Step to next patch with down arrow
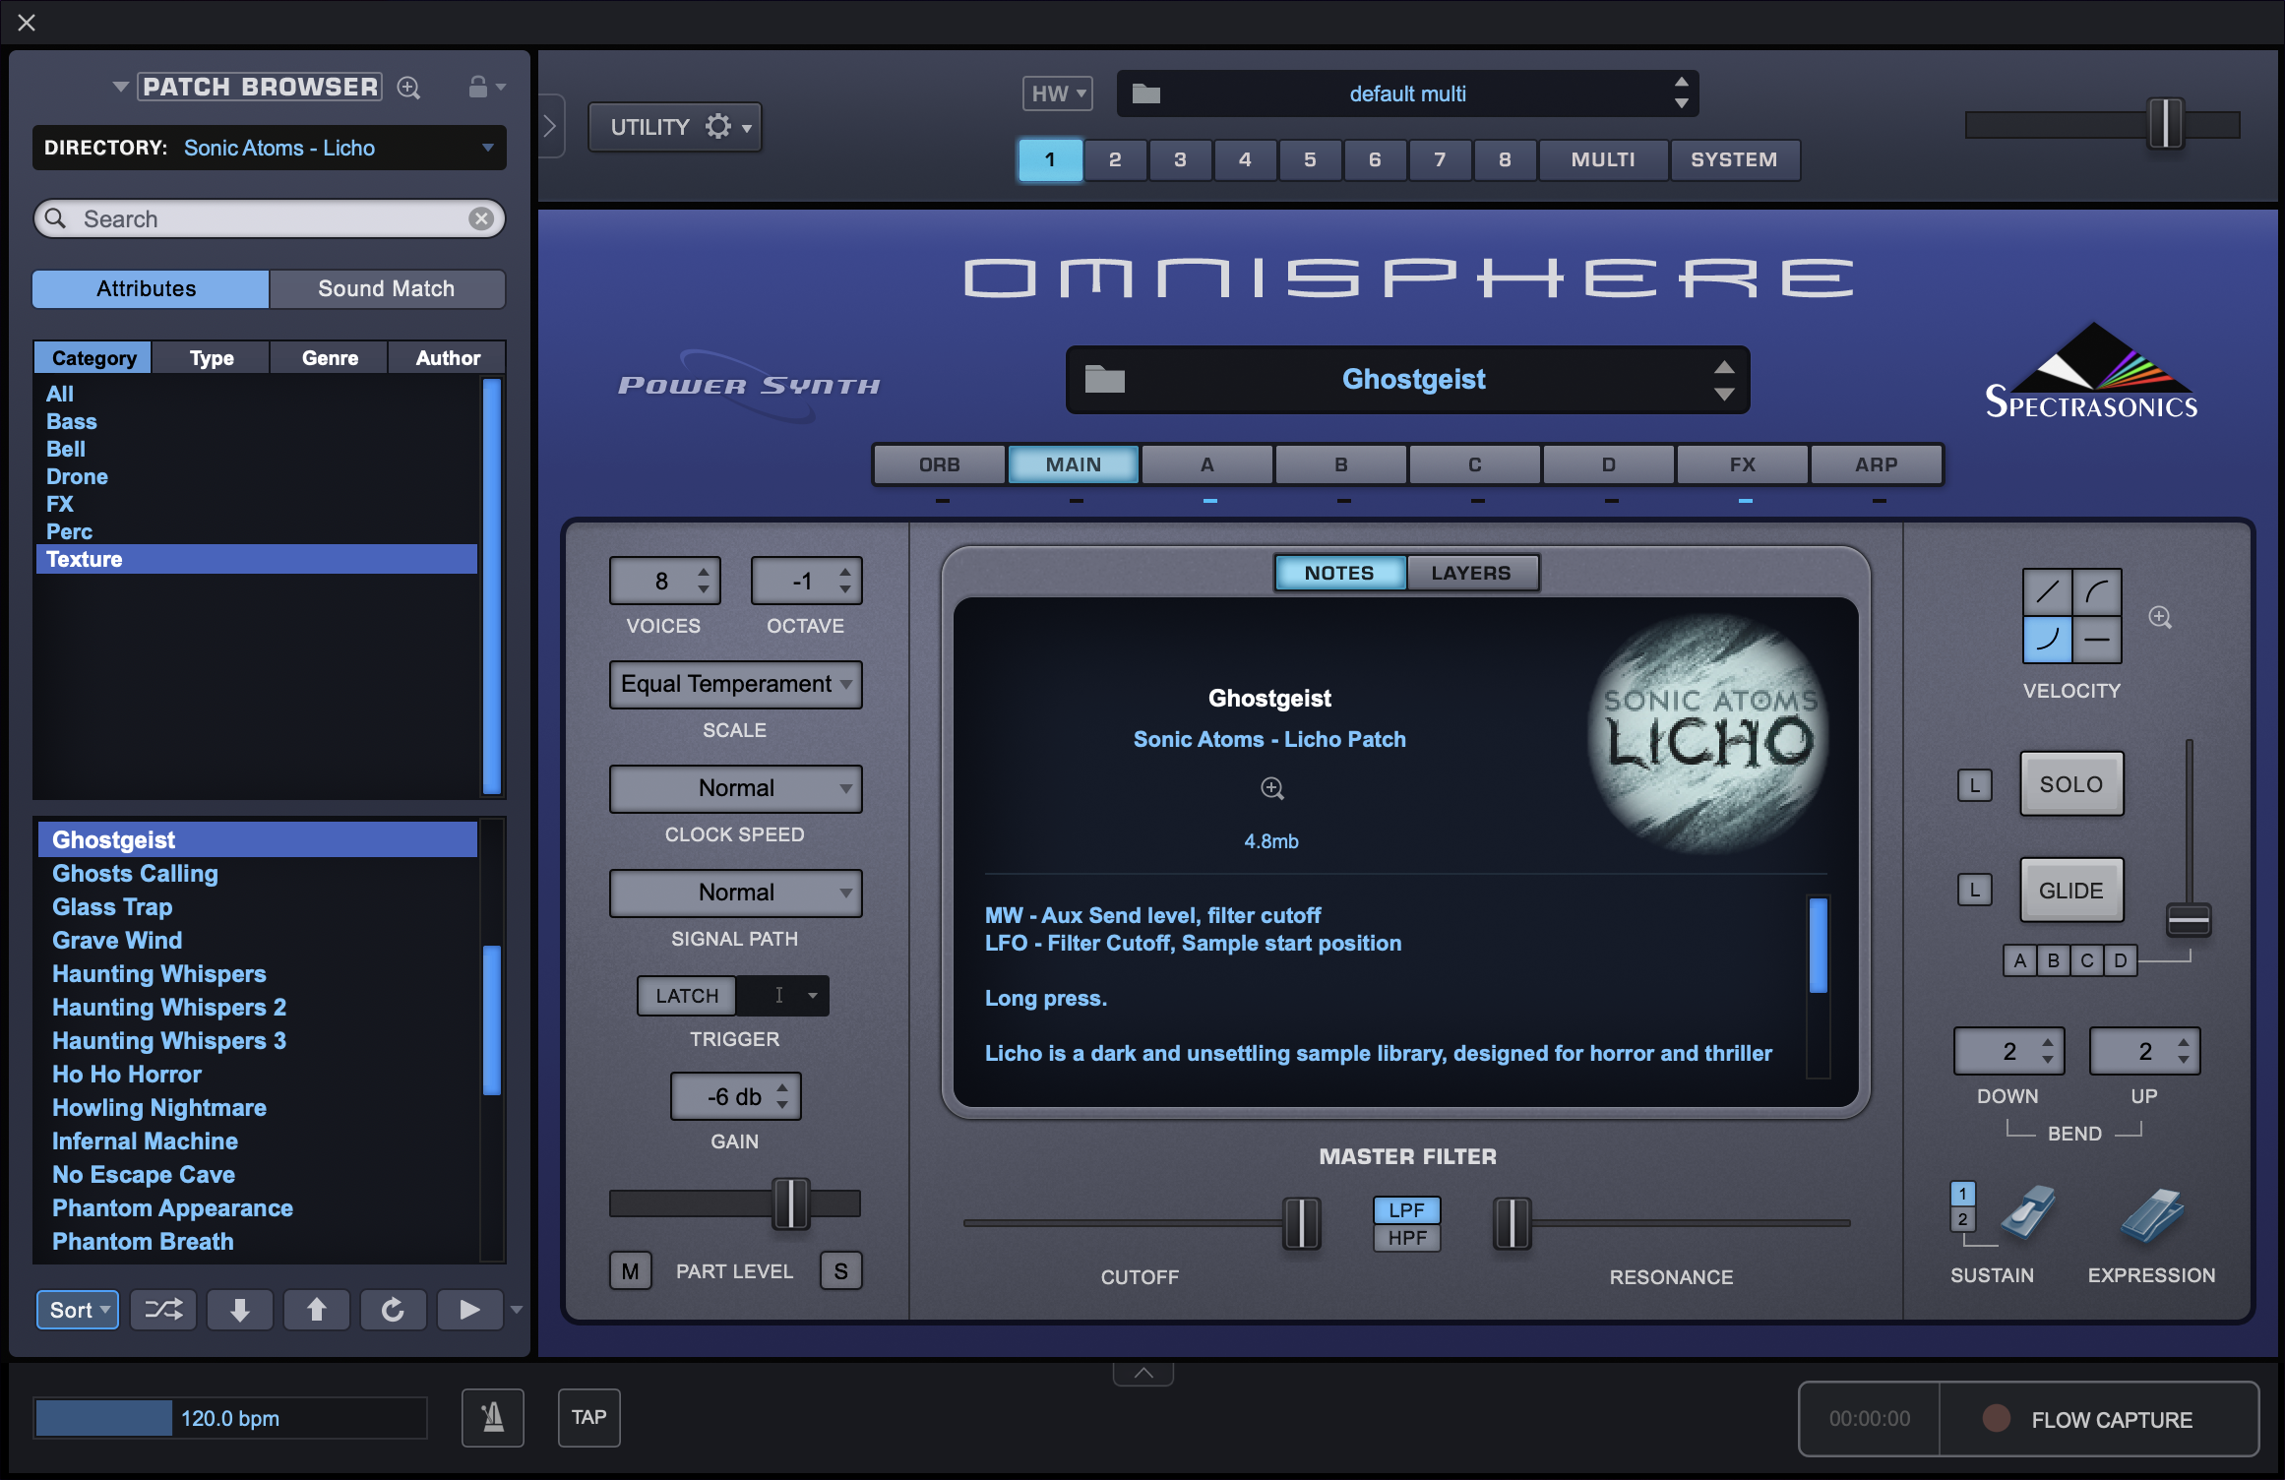The width and height of the screenshot is (2285, 1480). click(240, 1310)
